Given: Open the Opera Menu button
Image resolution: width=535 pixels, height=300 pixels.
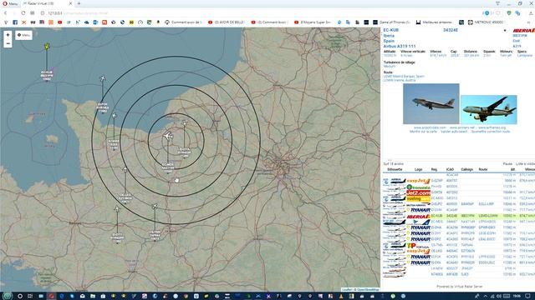Looking at the screenshot, I should (9, 3).
